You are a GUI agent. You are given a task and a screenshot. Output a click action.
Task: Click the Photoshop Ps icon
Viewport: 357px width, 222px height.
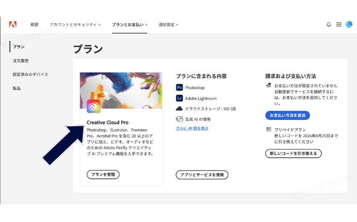(x=180, y=87)
